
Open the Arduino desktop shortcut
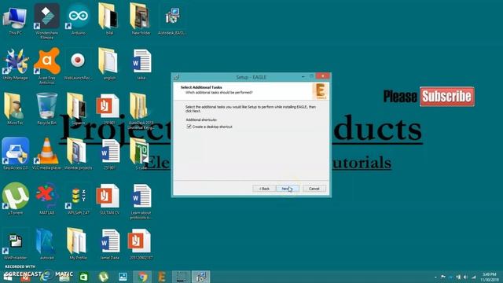[78, 19]
